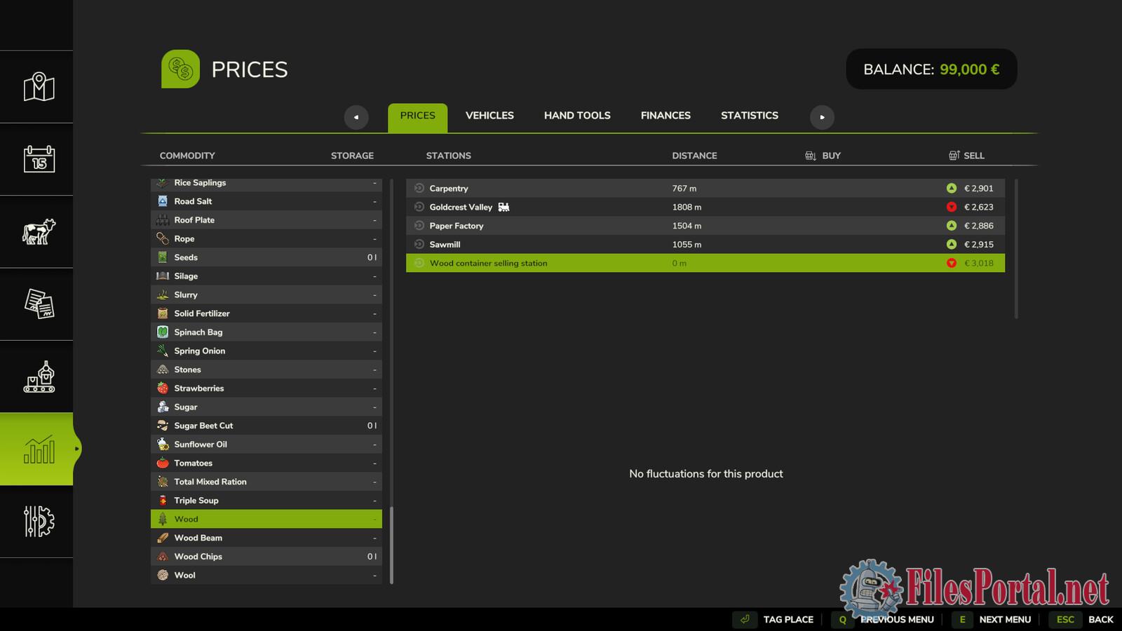
Task: Toggle tag marker on Paper Factory
Action: tap(419, 226)
